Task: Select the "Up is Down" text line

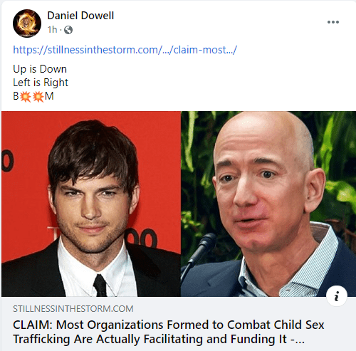Action: [40, 69]
